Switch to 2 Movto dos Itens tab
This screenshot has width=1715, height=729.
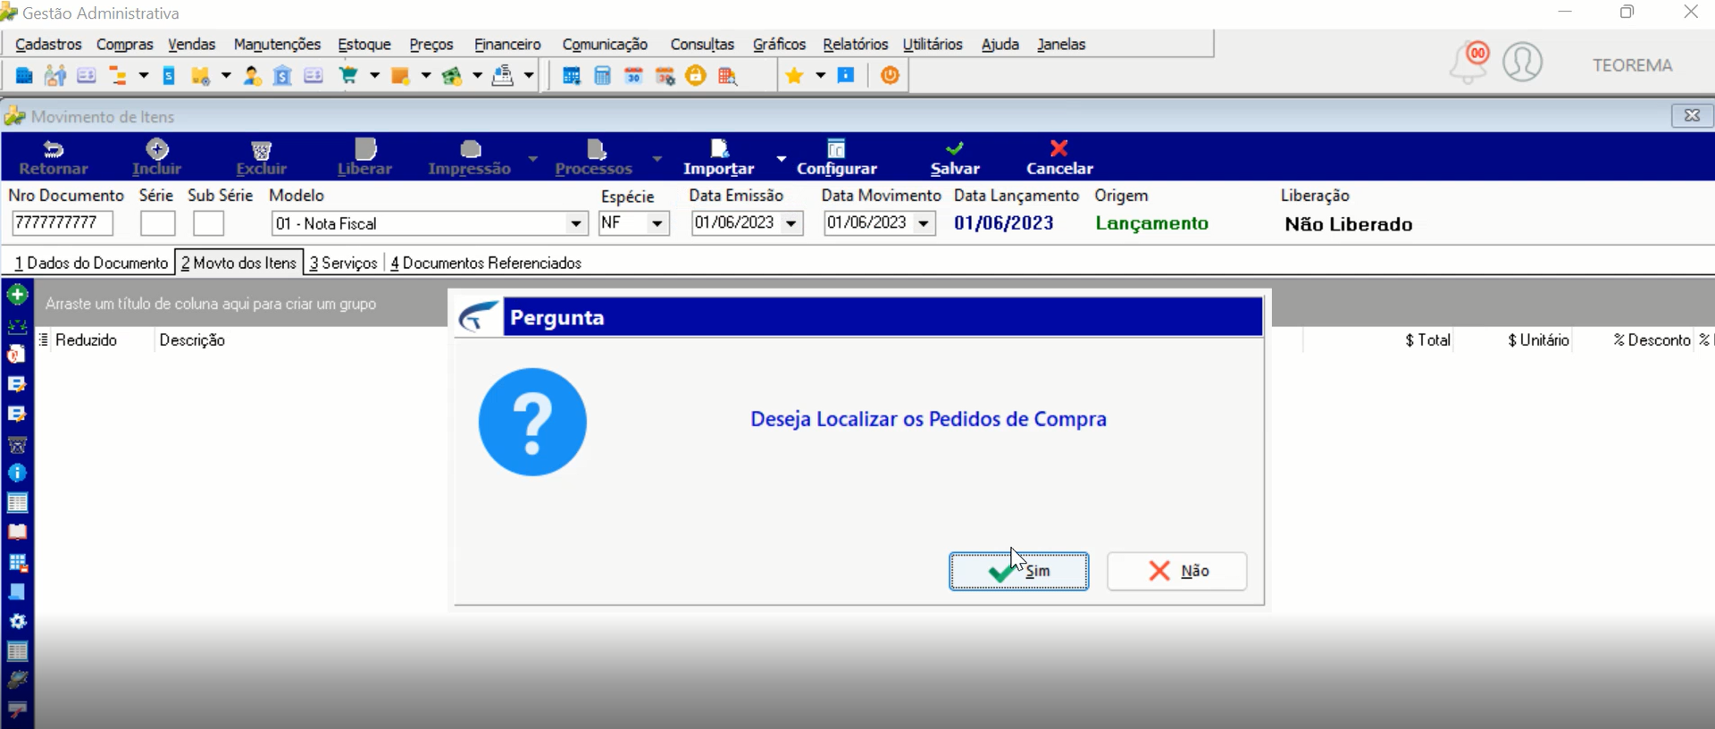point(238,263)
